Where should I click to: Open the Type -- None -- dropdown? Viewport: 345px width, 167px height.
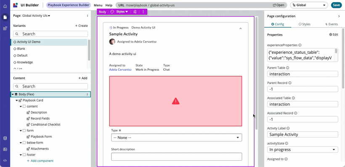(x=176, y=138)
